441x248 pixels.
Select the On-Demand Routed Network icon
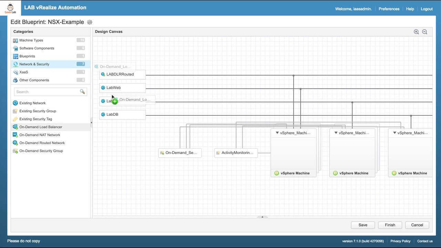coord(15,143)
